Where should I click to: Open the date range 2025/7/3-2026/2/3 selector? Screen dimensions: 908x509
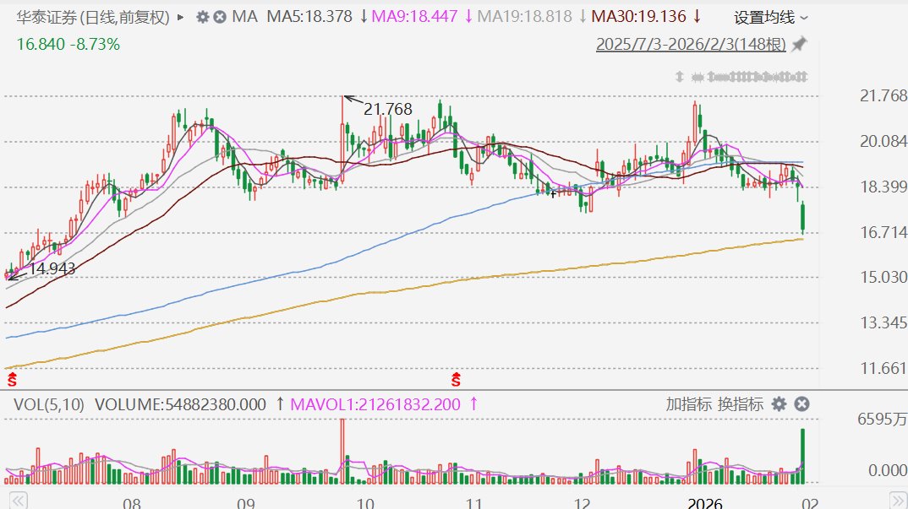(x=691, y=44)
